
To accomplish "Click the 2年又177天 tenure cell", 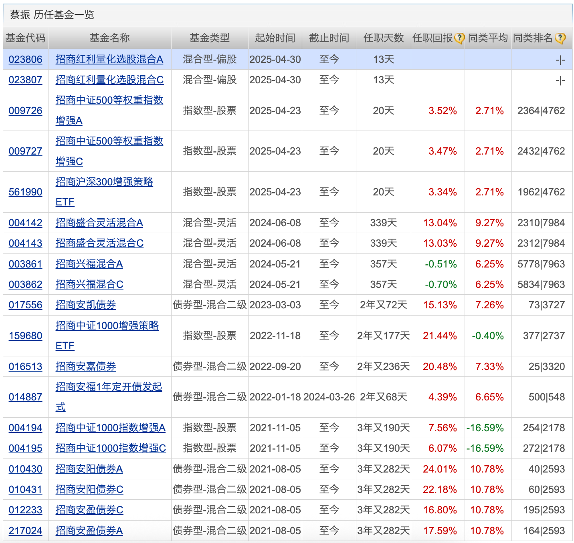I will coord(384,336).
